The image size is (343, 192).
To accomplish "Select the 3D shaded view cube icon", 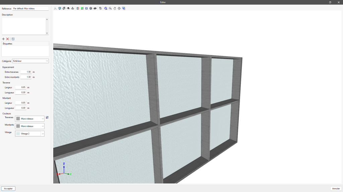I will point(60,8).
